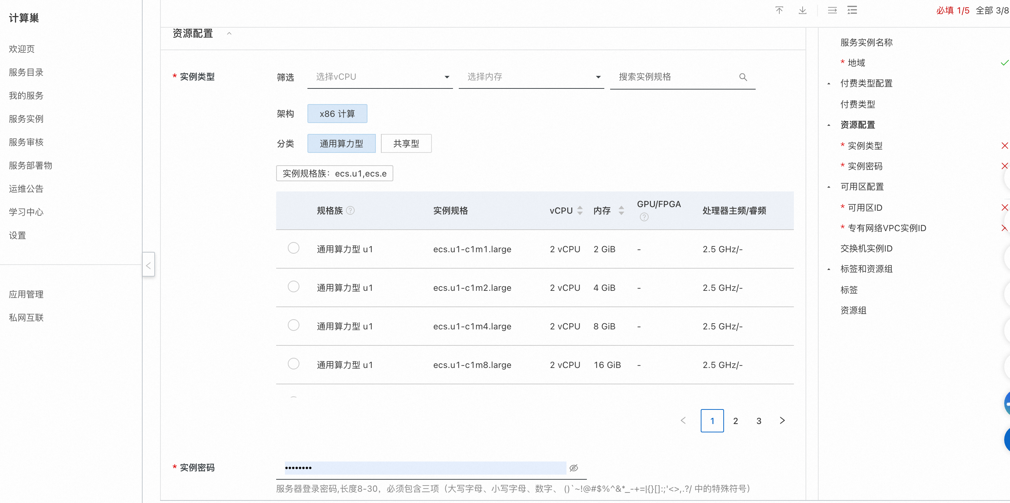
Task: Select the 共享型 category button
Action: pos(406,144)
